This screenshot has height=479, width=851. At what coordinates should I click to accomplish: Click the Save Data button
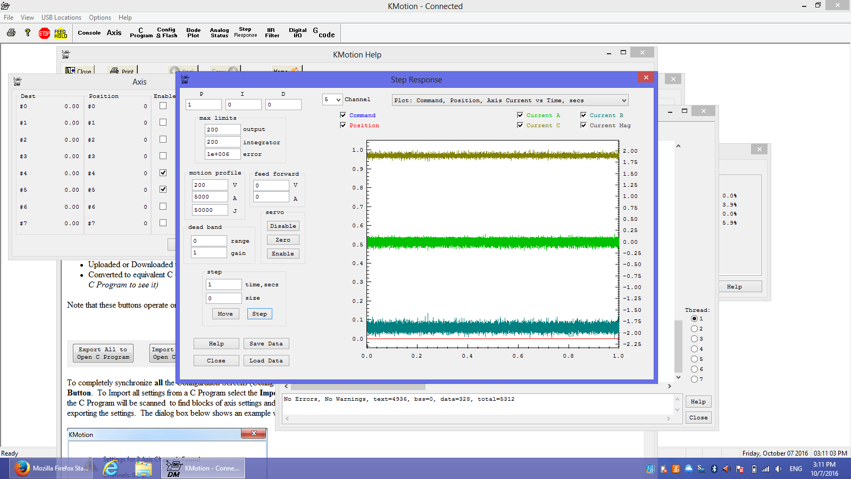266,344
